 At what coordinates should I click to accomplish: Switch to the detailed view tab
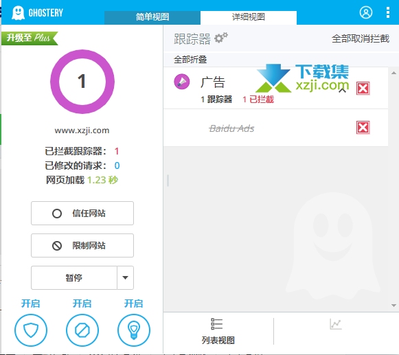249,17
